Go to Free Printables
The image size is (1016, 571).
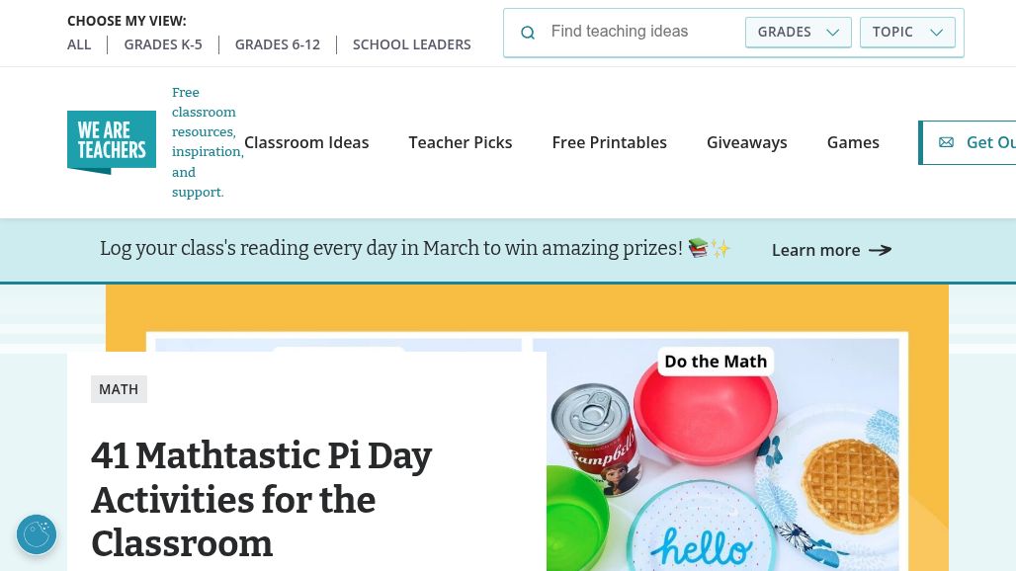[609, 142]
